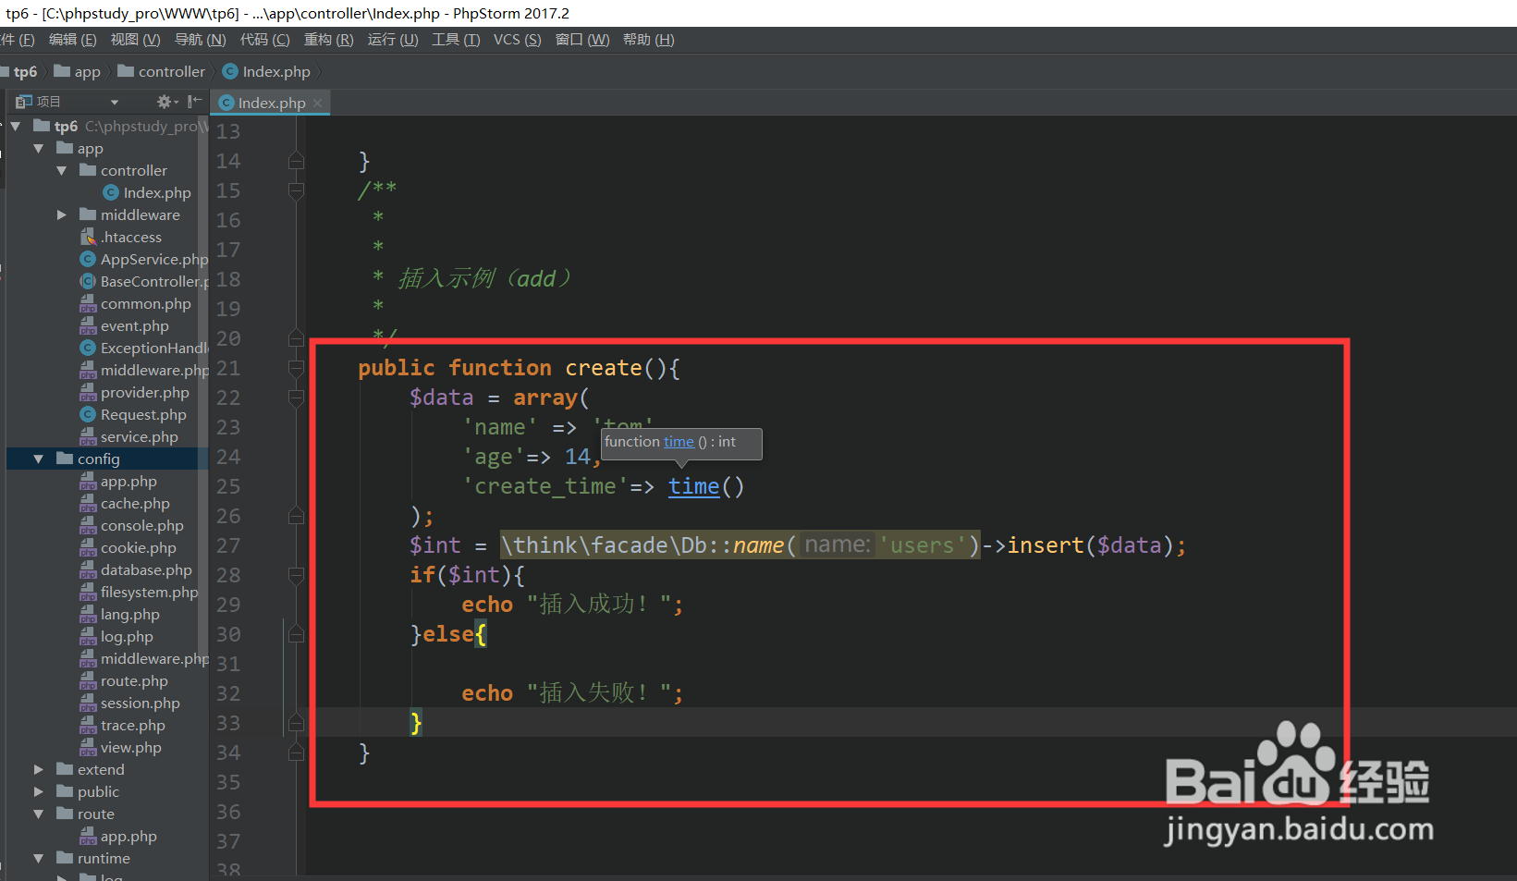Collapse the tp6 project root

point(16,126)
